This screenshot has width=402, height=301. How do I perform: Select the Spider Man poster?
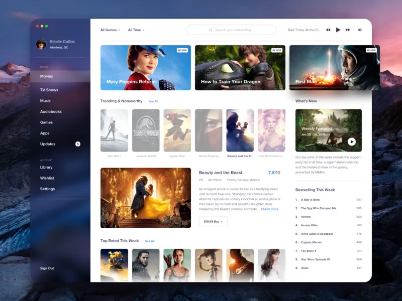pos(177,130)
